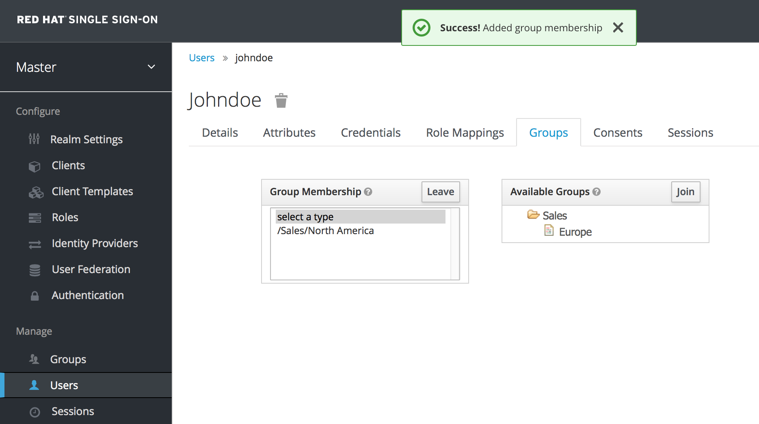Open Group Membership help tooltip icon
Screen dimensions: 759x424
368,192
